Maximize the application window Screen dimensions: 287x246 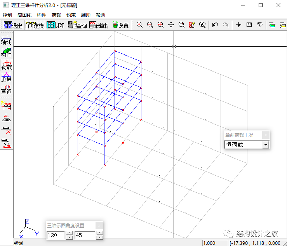pos(261,5)
